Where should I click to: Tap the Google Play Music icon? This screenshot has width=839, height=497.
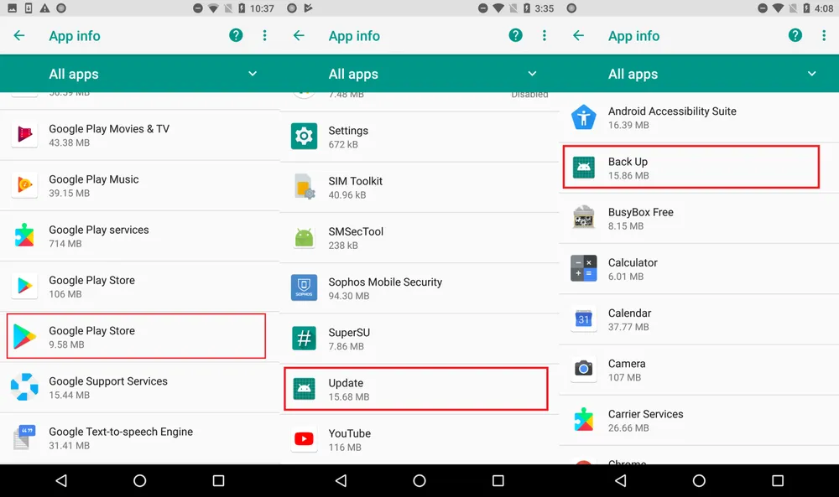click(24, 185)
